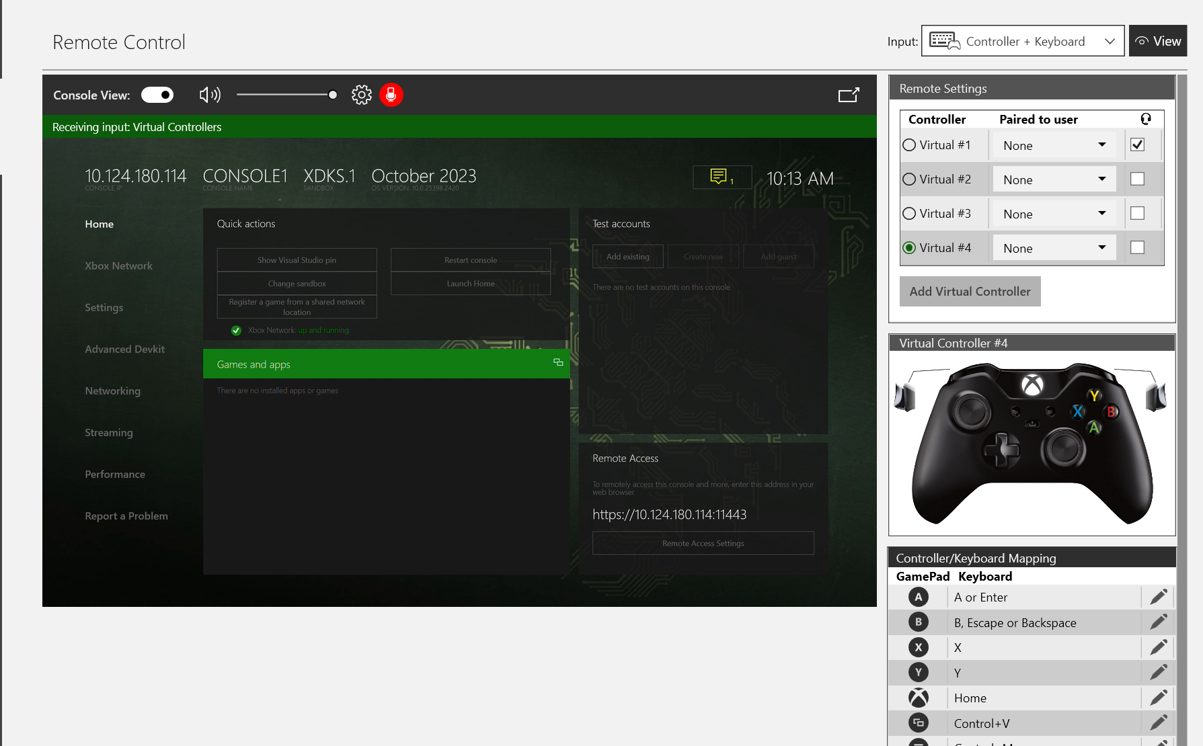Click the Restart console button
Viewport: 1203px width, 746px height.
pos(471,260)
